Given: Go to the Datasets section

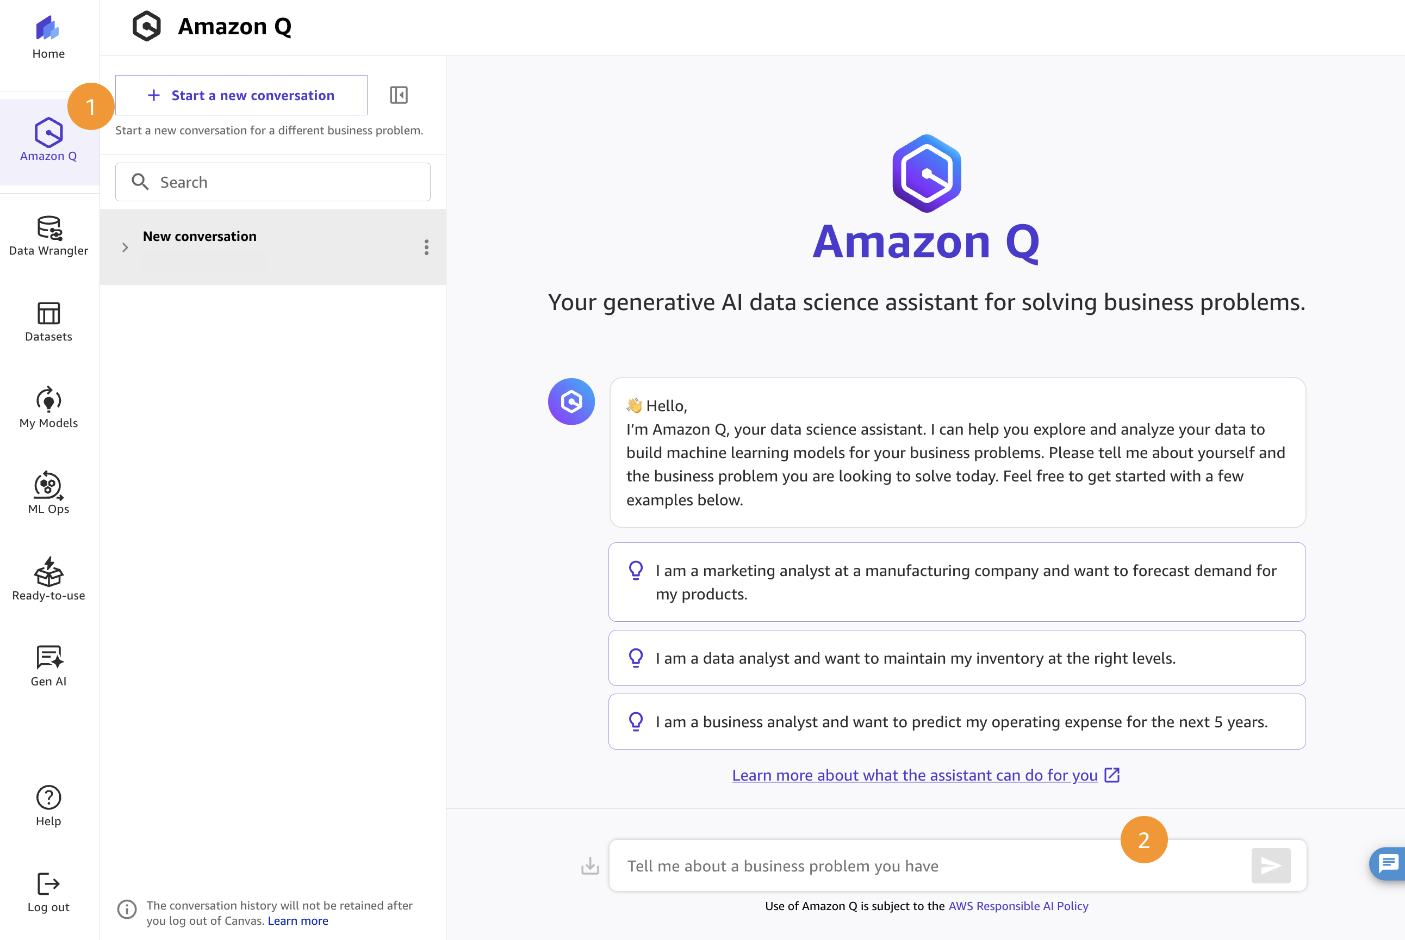Looking at the screenshot, I should (48, 313).
